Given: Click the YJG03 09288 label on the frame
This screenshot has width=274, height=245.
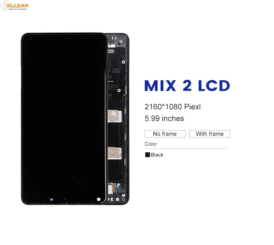Looking at the screenshot, I should [116, 71].
